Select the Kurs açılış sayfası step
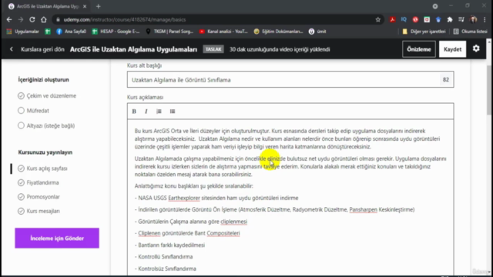493x277 pixels. [x=43, y=169]
